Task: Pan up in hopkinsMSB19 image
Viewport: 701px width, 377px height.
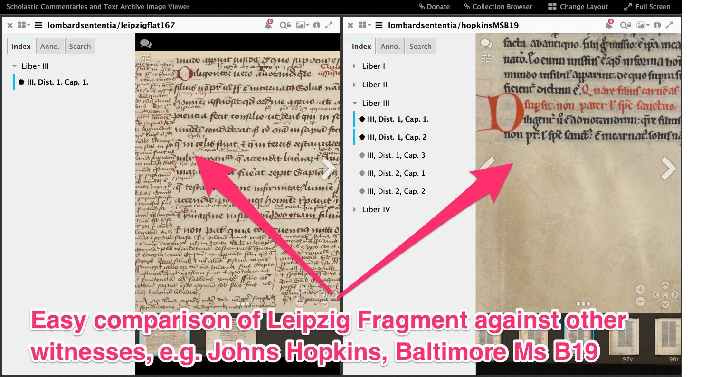Action: [665, 285]
